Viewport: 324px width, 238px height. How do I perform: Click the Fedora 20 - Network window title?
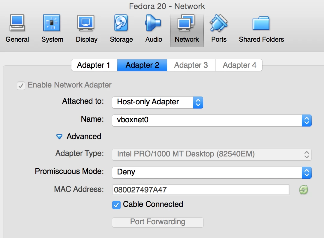[167, 6]
